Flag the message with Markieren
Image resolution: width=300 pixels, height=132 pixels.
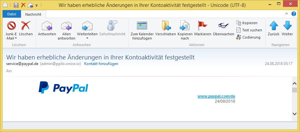(203, 29)
